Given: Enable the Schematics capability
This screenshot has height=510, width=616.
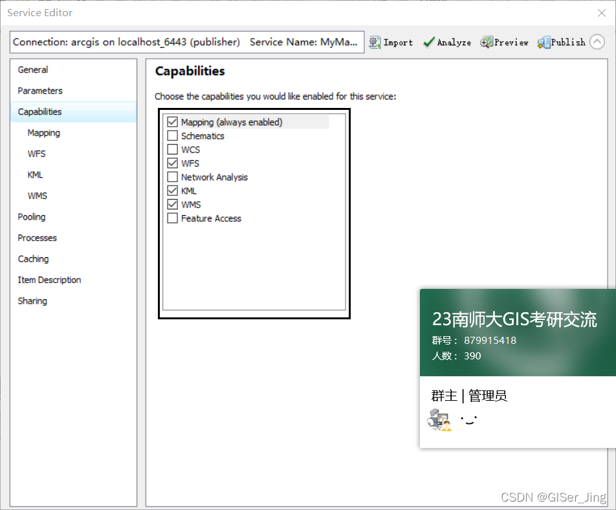Looking at the screenshot, I should point(172,136).
